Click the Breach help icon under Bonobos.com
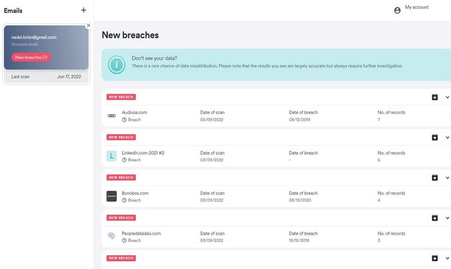Viewport: 451px width, 269px height. click(x=124, y=200)
